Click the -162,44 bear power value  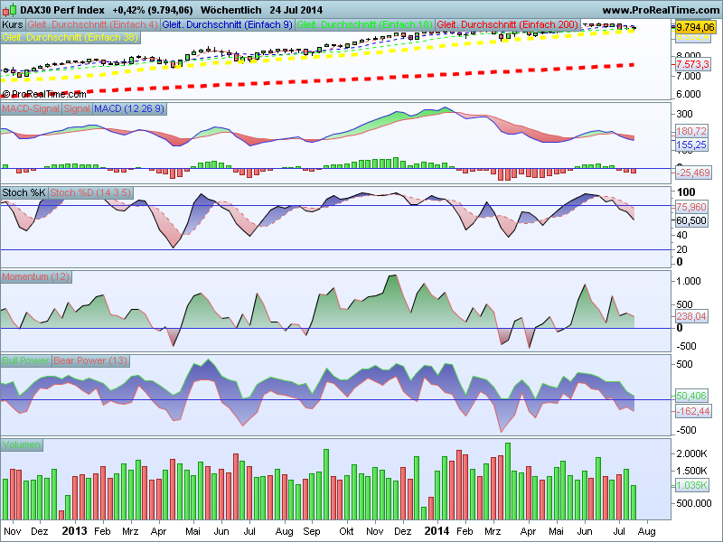pyautogui.click(x=693, y=411)
